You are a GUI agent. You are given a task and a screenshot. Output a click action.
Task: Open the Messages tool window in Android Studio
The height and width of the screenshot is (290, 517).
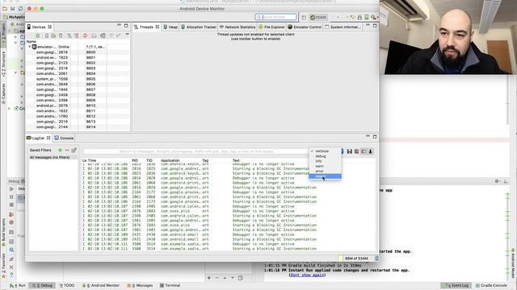click(140, 285)
